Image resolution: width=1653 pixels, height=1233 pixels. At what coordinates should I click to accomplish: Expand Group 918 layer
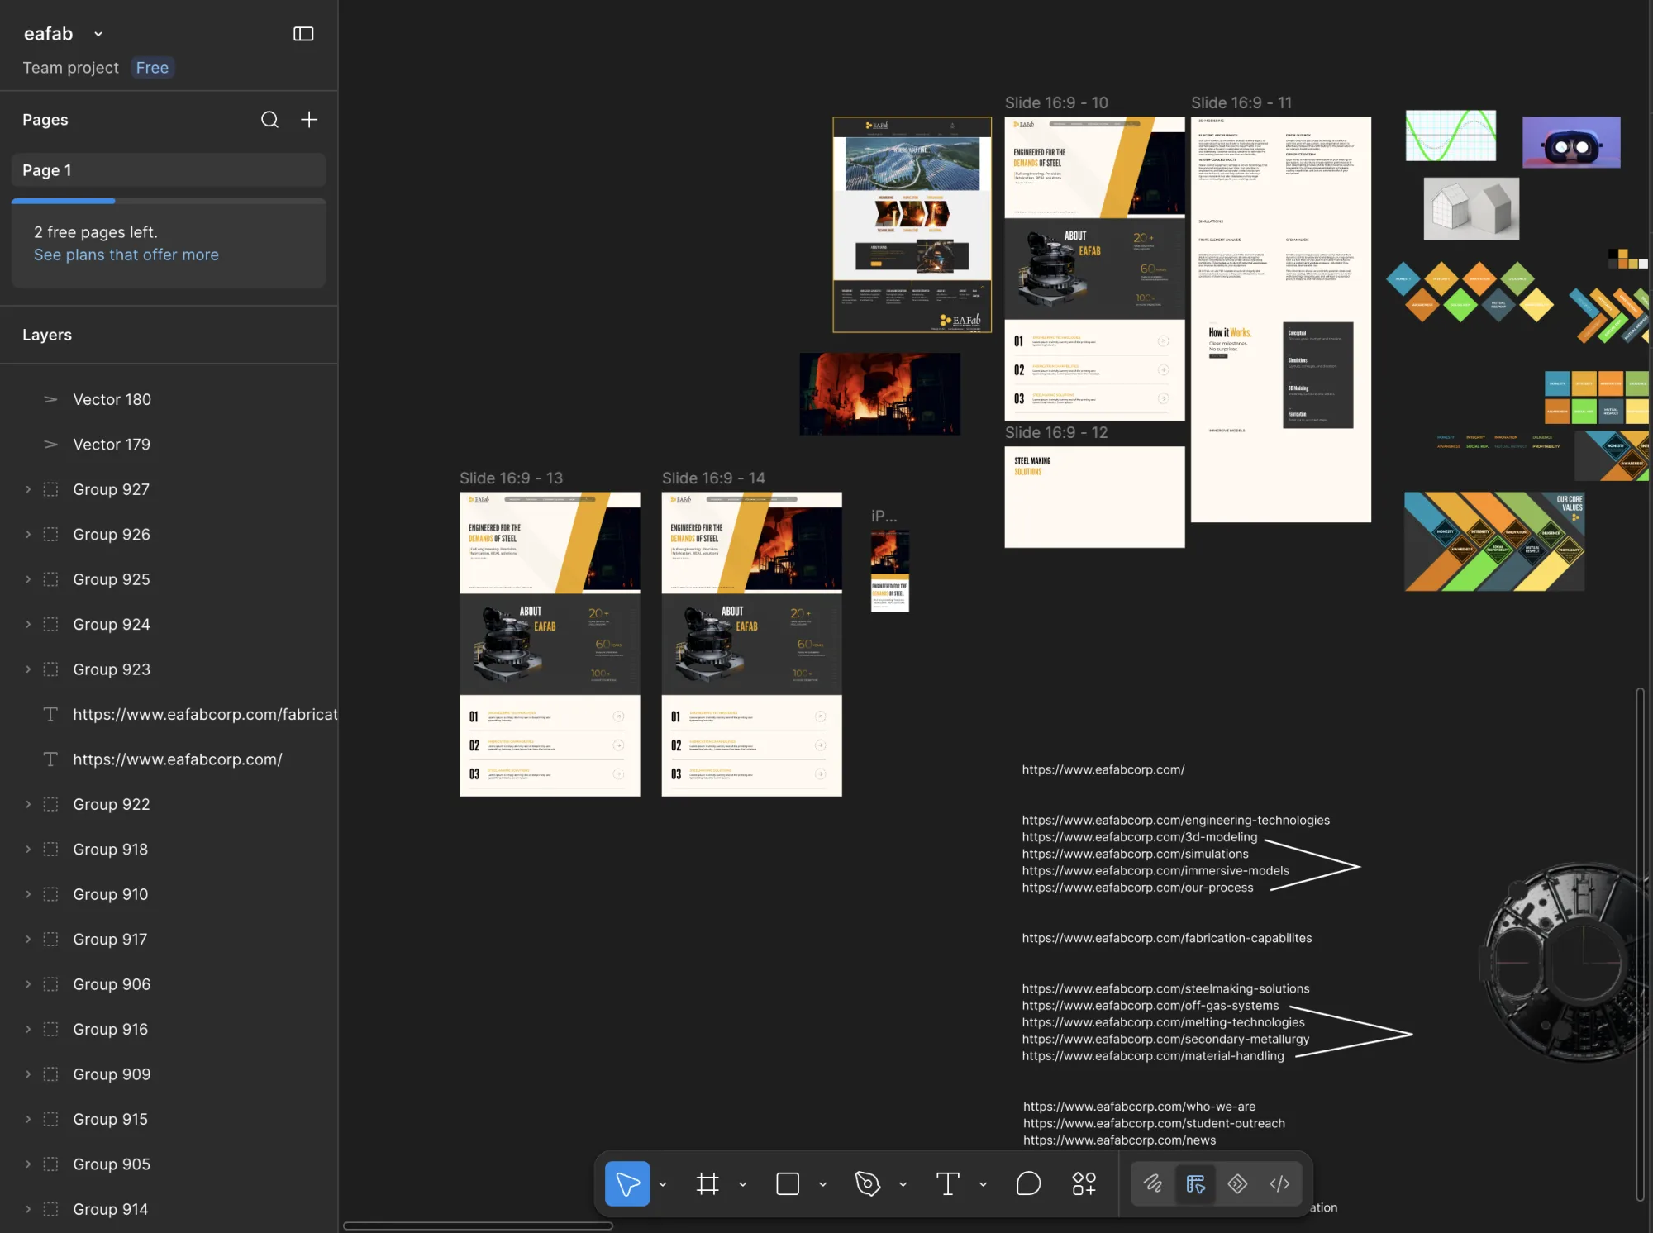pyautogui.click(x=28, y=849)
